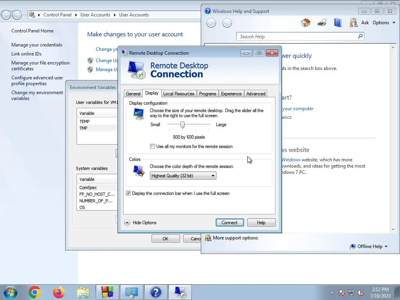Viewport: 400px width, 300px height.
Task: Go to Help and Support home icon
Action: pyautogui.click(x=305, y=23)
